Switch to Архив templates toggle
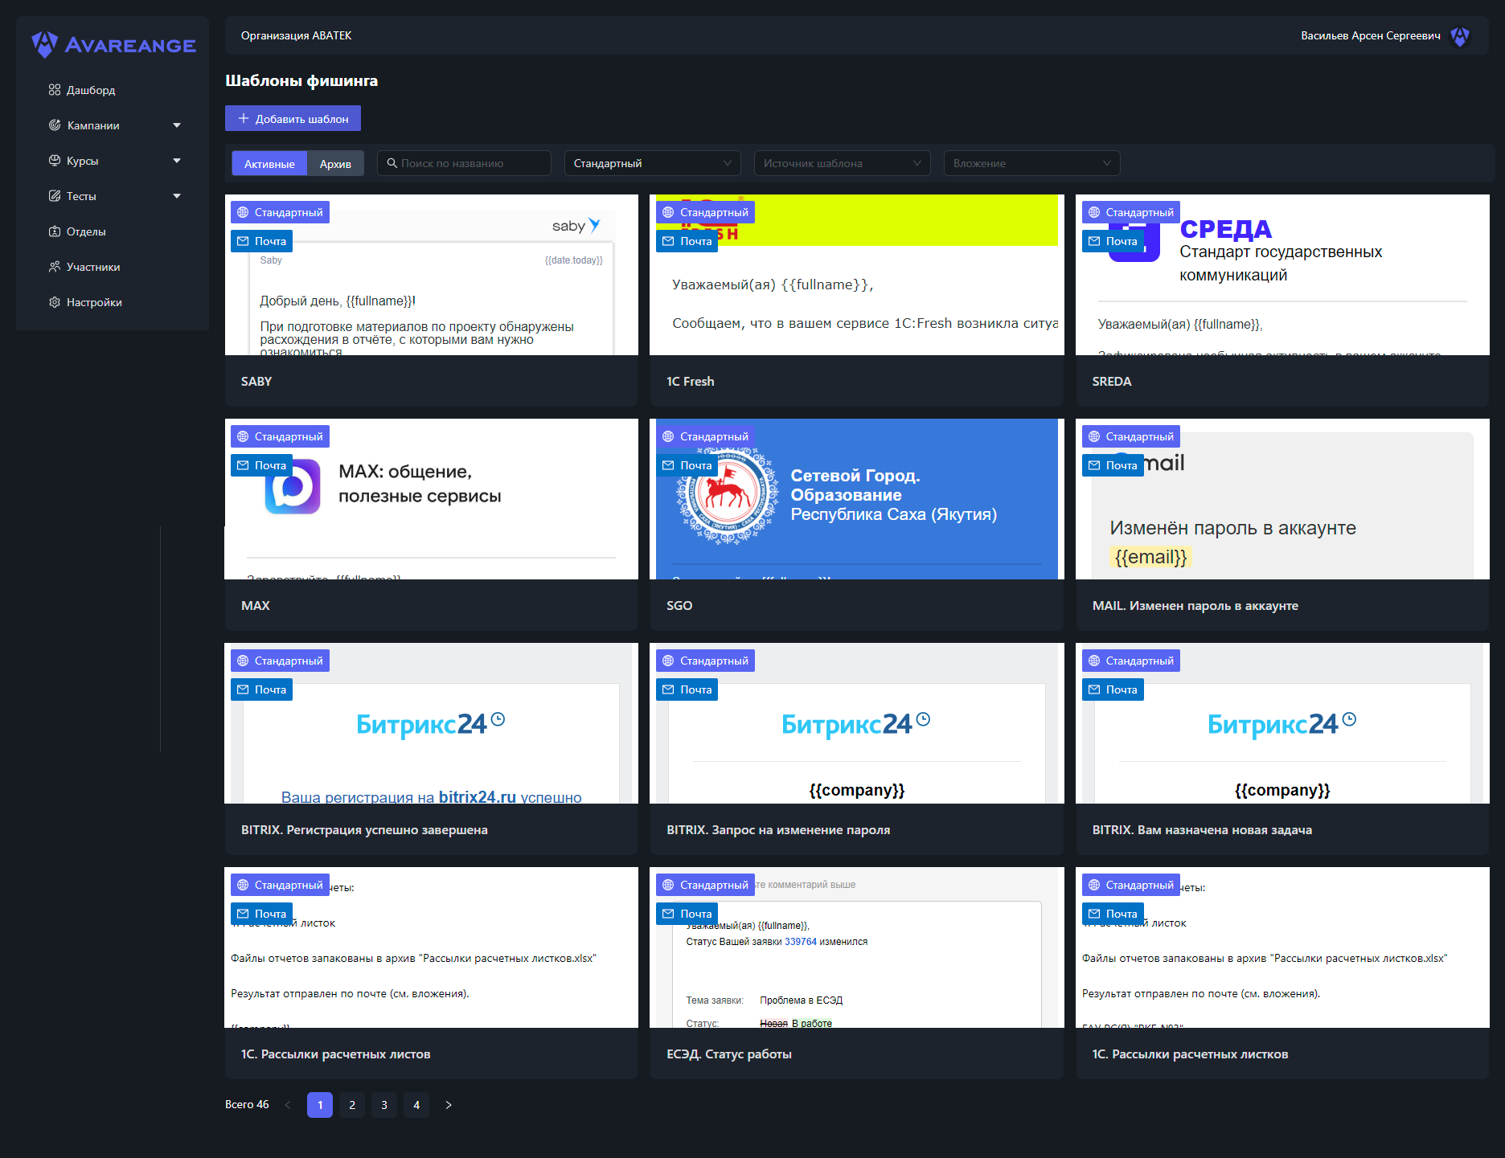1505x1158 pixels. [335, 164]
